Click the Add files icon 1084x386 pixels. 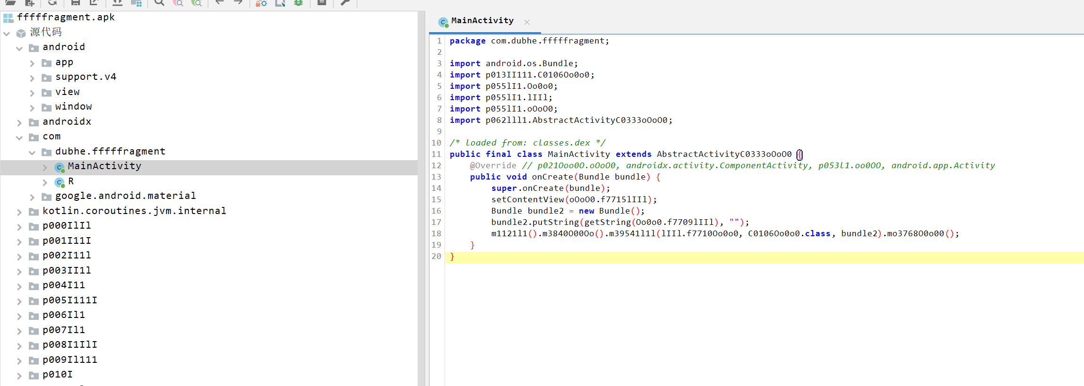(x=29, y=3)
